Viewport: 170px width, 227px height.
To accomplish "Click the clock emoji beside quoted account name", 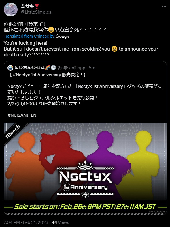I will click(53, 68).
